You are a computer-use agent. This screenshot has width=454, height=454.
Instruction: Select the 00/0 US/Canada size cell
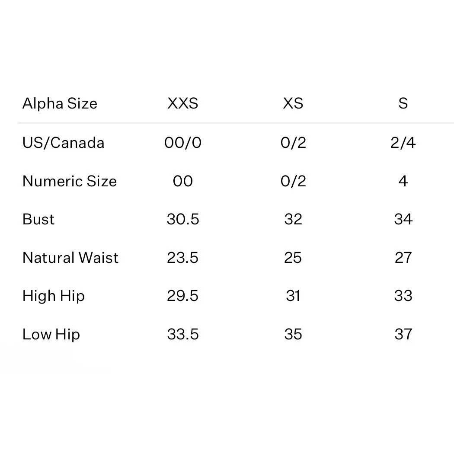pyautogui.click(x=182, y=143)
